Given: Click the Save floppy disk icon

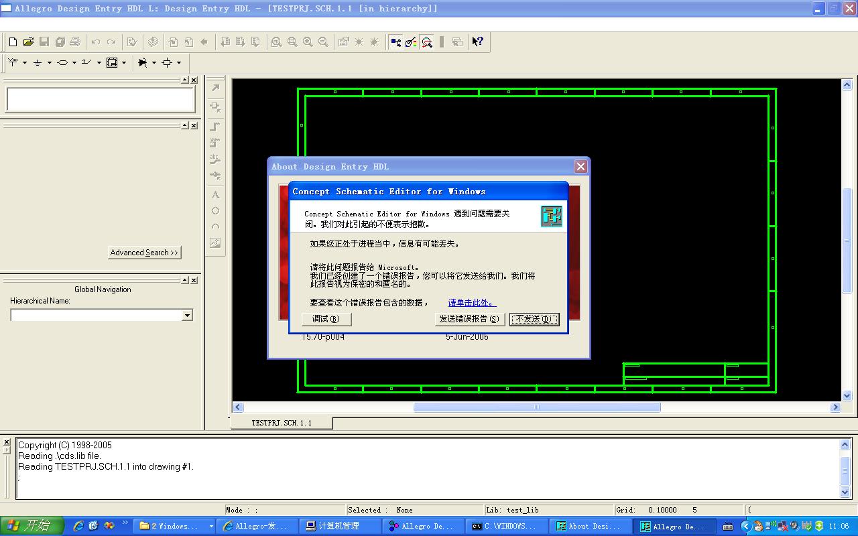Looking at the screenshot, I should coord(44,42).
